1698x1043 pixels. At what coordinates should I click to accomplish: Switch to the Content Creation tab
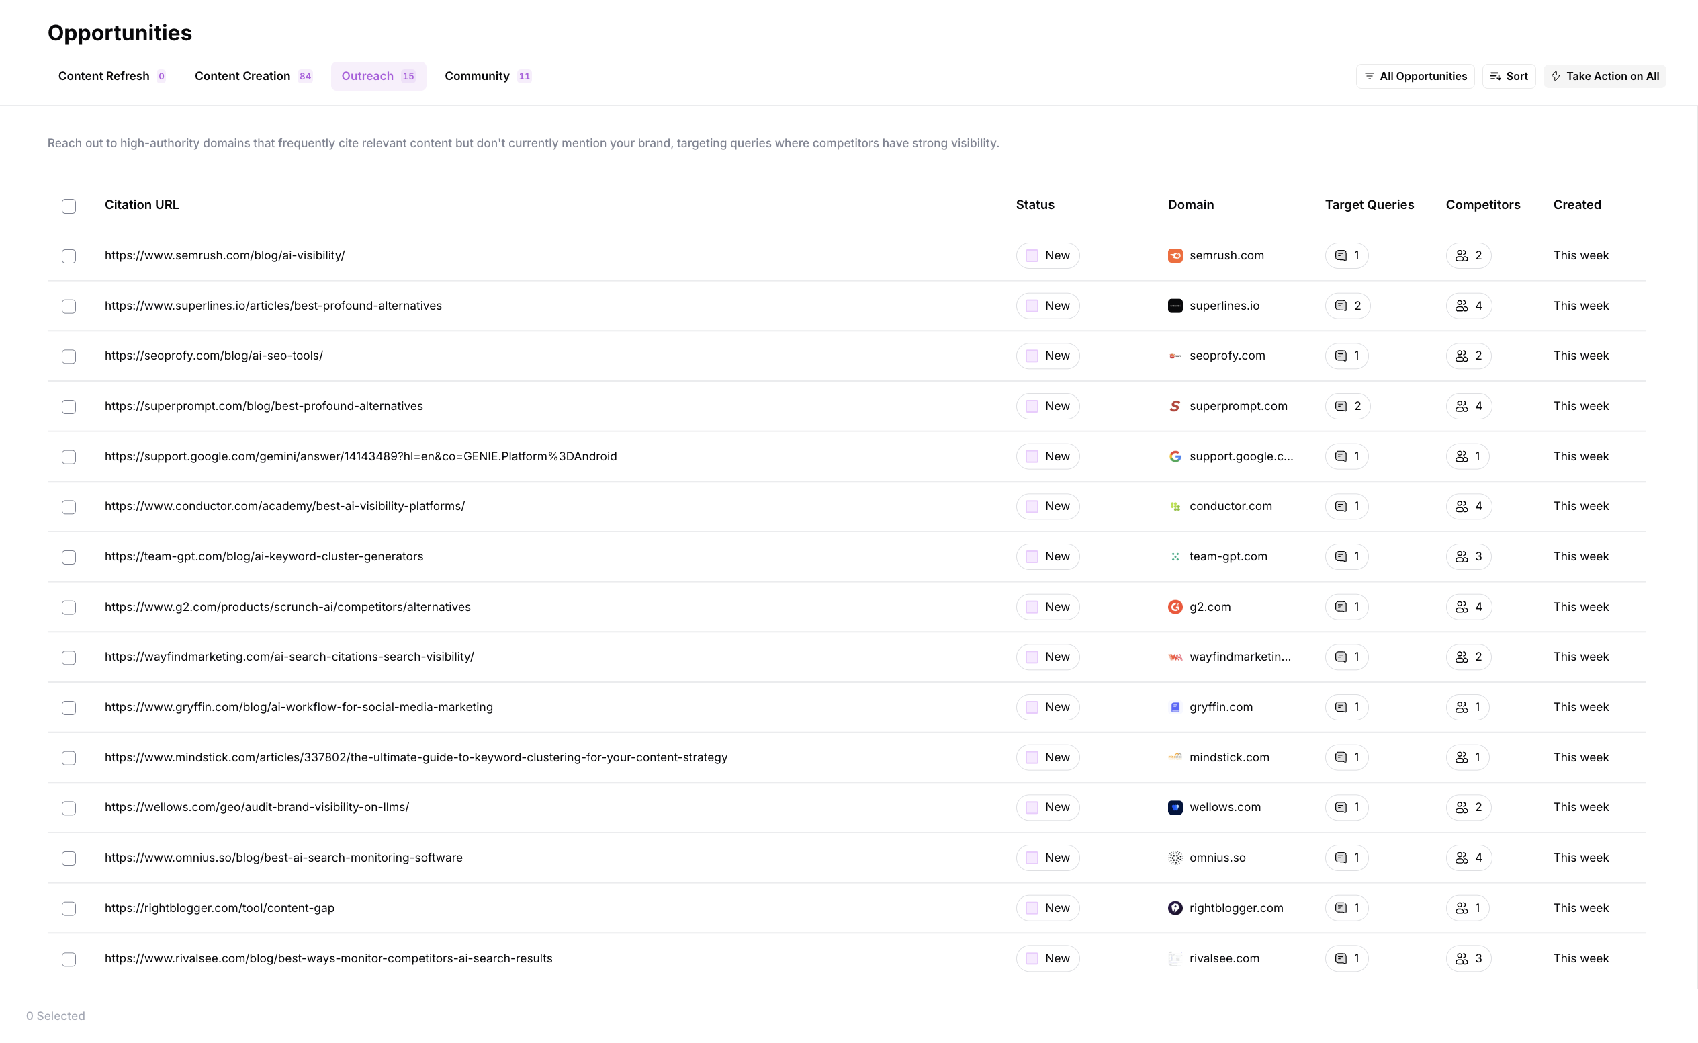click(253, 76)
